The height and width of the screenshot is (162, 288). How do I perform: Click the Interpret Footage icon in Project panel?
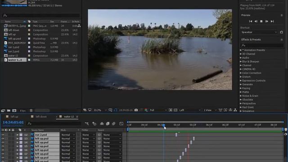point(3,111)
